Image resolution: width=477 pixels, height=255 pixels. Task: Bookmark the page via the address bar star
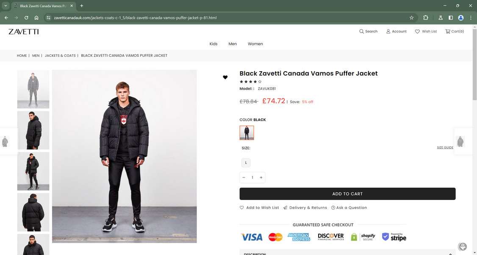click(411, 18)
